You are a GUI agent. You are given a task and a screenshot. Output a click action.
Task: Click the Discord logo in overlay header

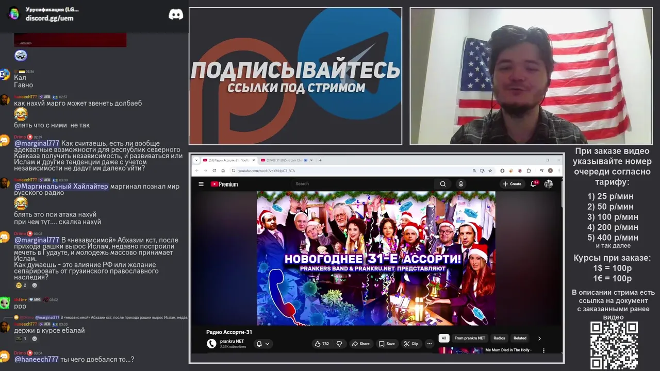(176, 14)
